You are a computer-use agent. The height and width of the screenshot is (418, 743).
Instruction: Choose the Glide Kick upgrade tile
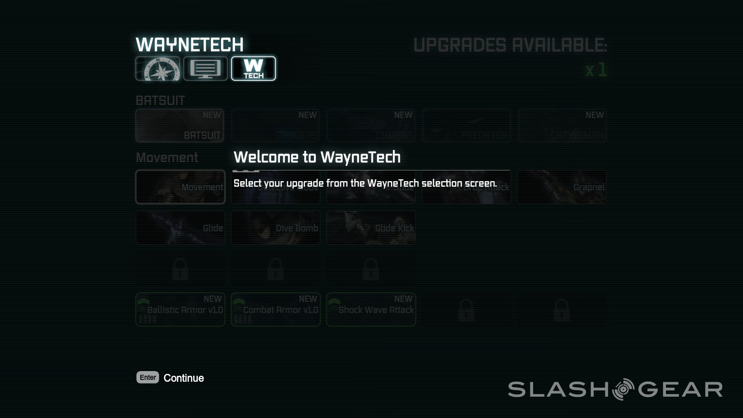(371, 228)
